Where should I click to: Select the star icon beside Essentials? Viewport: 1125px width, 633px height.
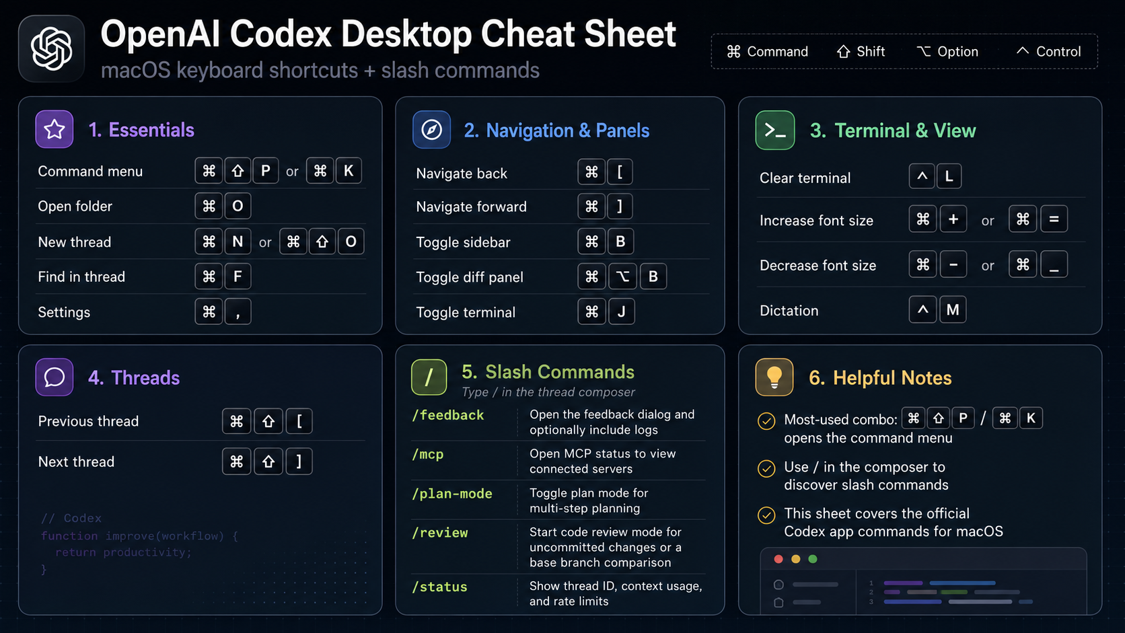55,129
